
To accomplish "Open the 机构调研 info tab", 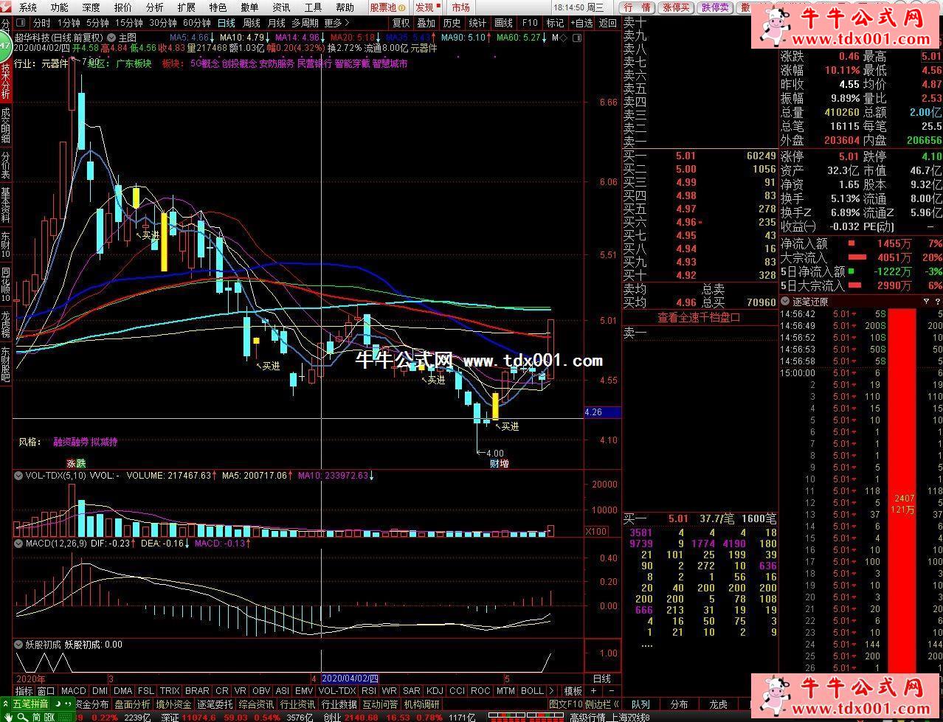I will (x=422, y=705).
